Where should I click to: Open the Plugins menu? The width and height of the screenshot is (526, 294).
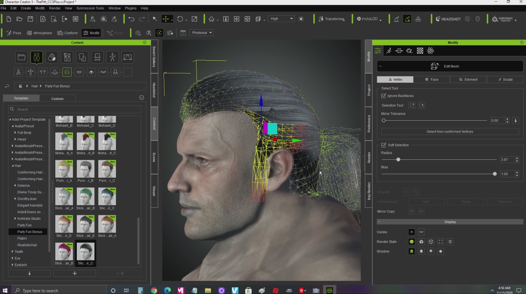point(130,8)
